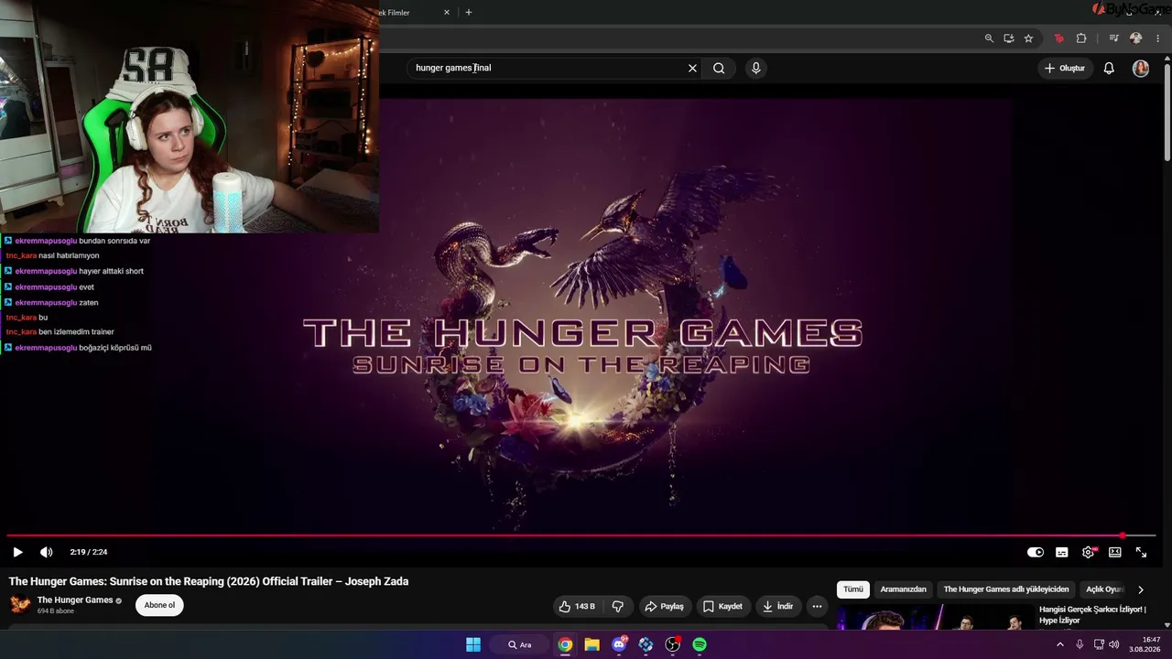Select the Tümü filter chip
1172x659 pixels.
pyautogui.click(x=853, y=589)
